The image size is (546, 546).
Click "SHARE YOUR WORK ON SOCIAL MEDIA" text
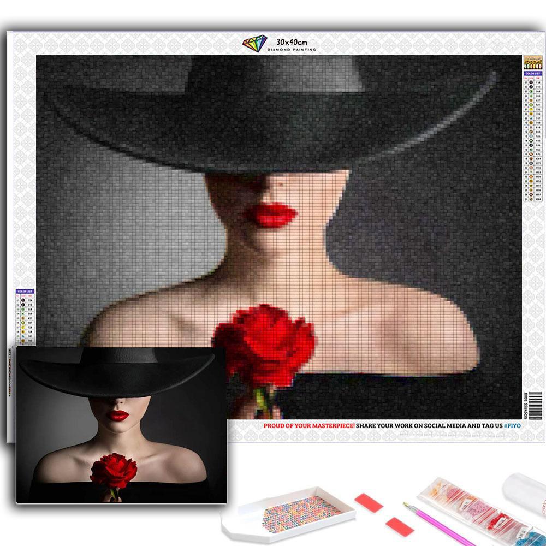[411, 425]
